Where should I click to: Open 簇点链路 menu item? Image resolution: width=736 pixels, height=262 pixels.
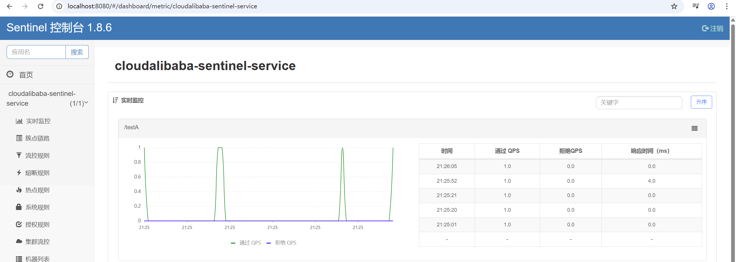pyautogui.click(x=37, y=138)
